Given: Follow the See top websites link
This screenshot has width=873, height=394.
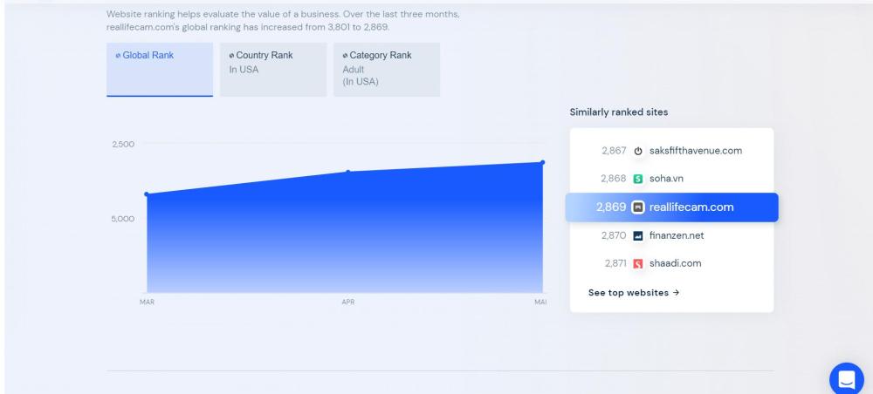Looking at the screenshot, I should coord(633,292).
